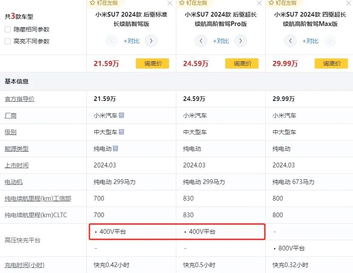Screen dimensions: 353x273
Task: Click 询底价 for the 21.59万 model
Action: 152,63
